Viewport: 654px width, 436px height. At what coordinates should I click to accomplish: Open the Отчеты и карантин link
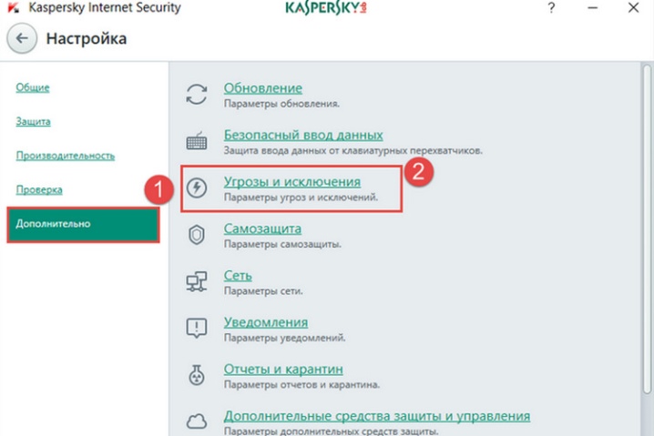283,370
